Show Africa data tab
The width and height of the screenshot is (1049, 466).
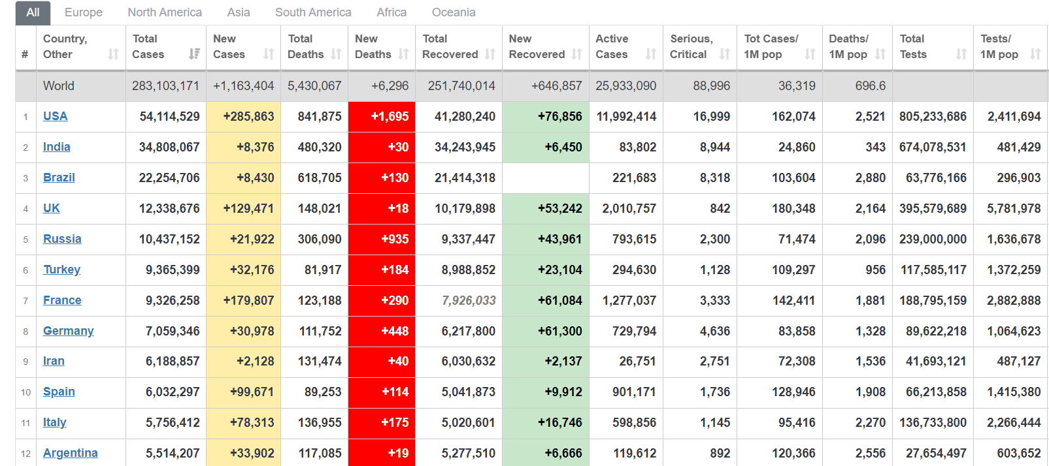pos(391,12)
